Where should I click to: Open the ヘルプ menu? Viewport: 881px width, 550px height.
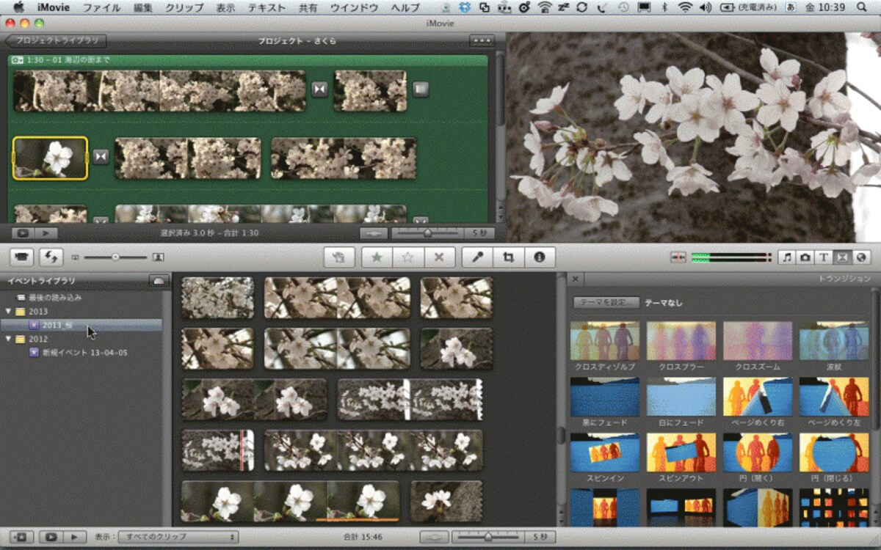point(405,8)
